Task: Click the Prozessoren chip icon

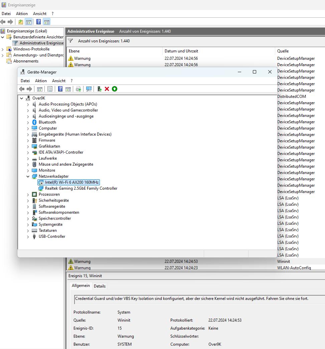Action: coord(34,194)
